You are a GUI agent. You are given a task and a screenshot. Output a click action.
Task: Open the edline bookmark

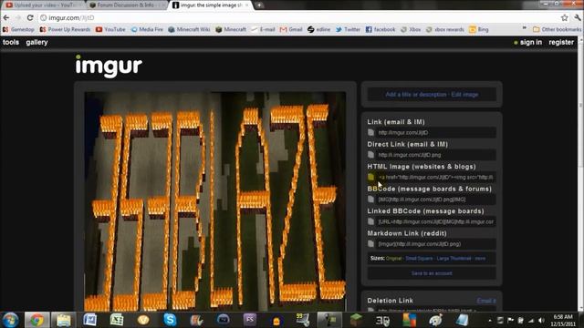click(318, 29)
